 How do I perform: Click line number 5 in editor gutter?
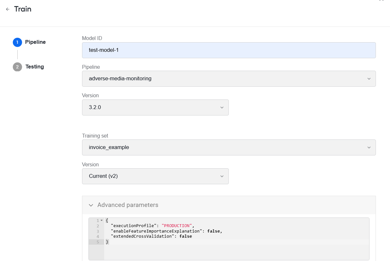(98, 242)
